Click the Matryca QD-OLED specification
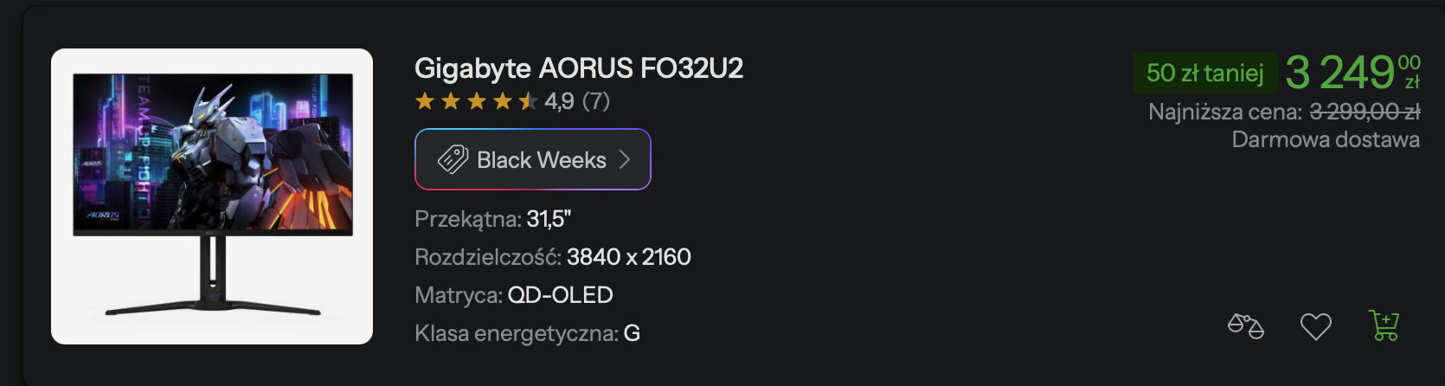 point(513,295)
